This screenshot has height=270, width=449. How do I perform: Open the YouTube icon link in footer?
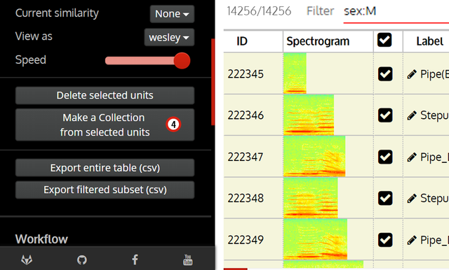click(188, 260)
